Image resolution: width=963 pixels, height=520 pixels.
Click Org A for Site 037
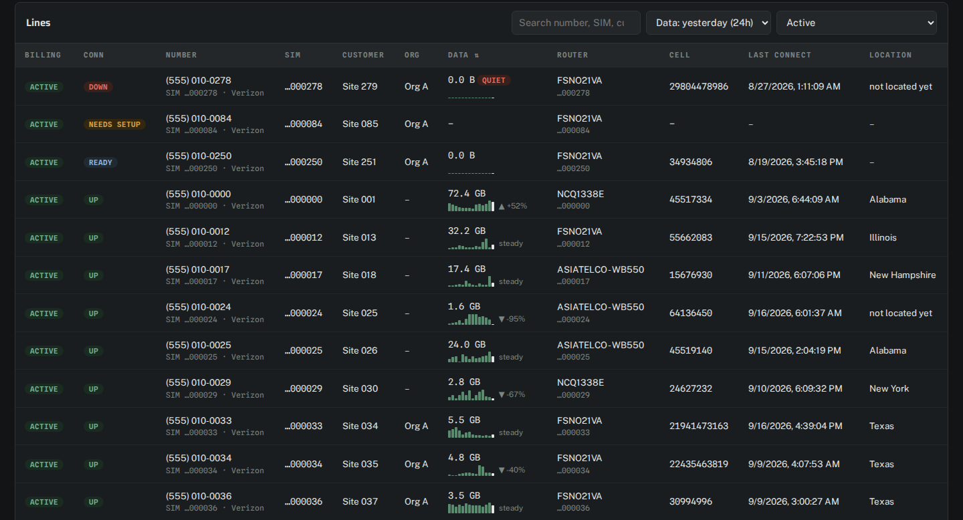click(x=416, y=501)
